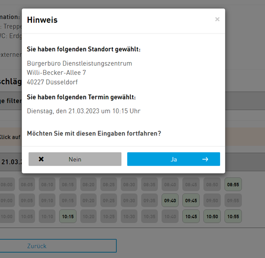Click the disabled 08:45 time slot
Screen dimensions: 265x258
[191, 184]
